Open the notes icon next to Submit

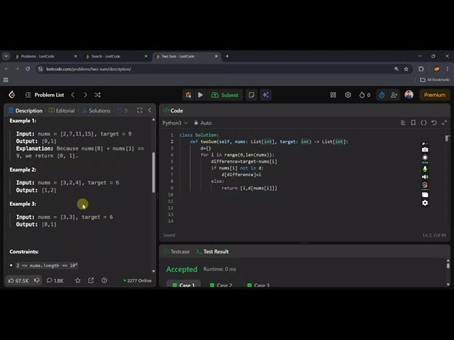click(x=251, y=95)
